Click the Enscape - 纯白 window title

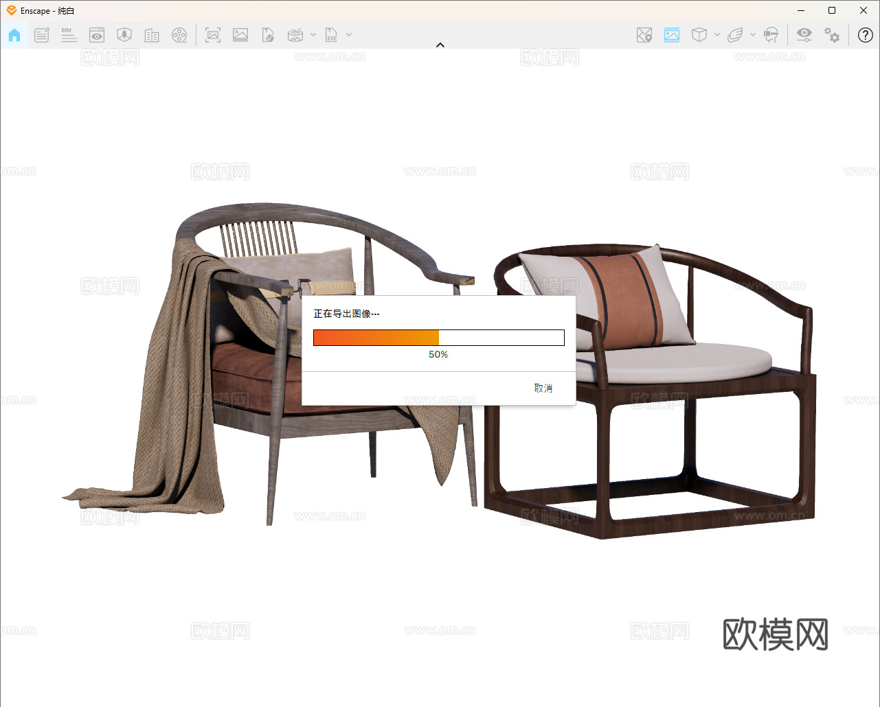(47, 11)
